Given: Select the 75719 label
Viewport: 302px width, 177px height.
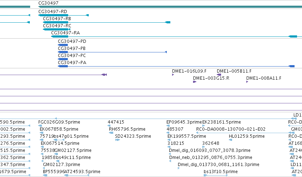Looking at the screenshot, I should click(46, 136).
